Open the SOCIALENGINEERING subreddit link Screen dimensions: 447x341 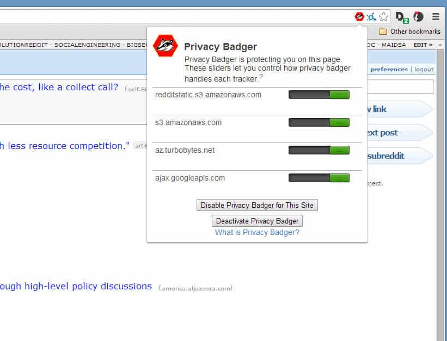[x=88, y=45]
